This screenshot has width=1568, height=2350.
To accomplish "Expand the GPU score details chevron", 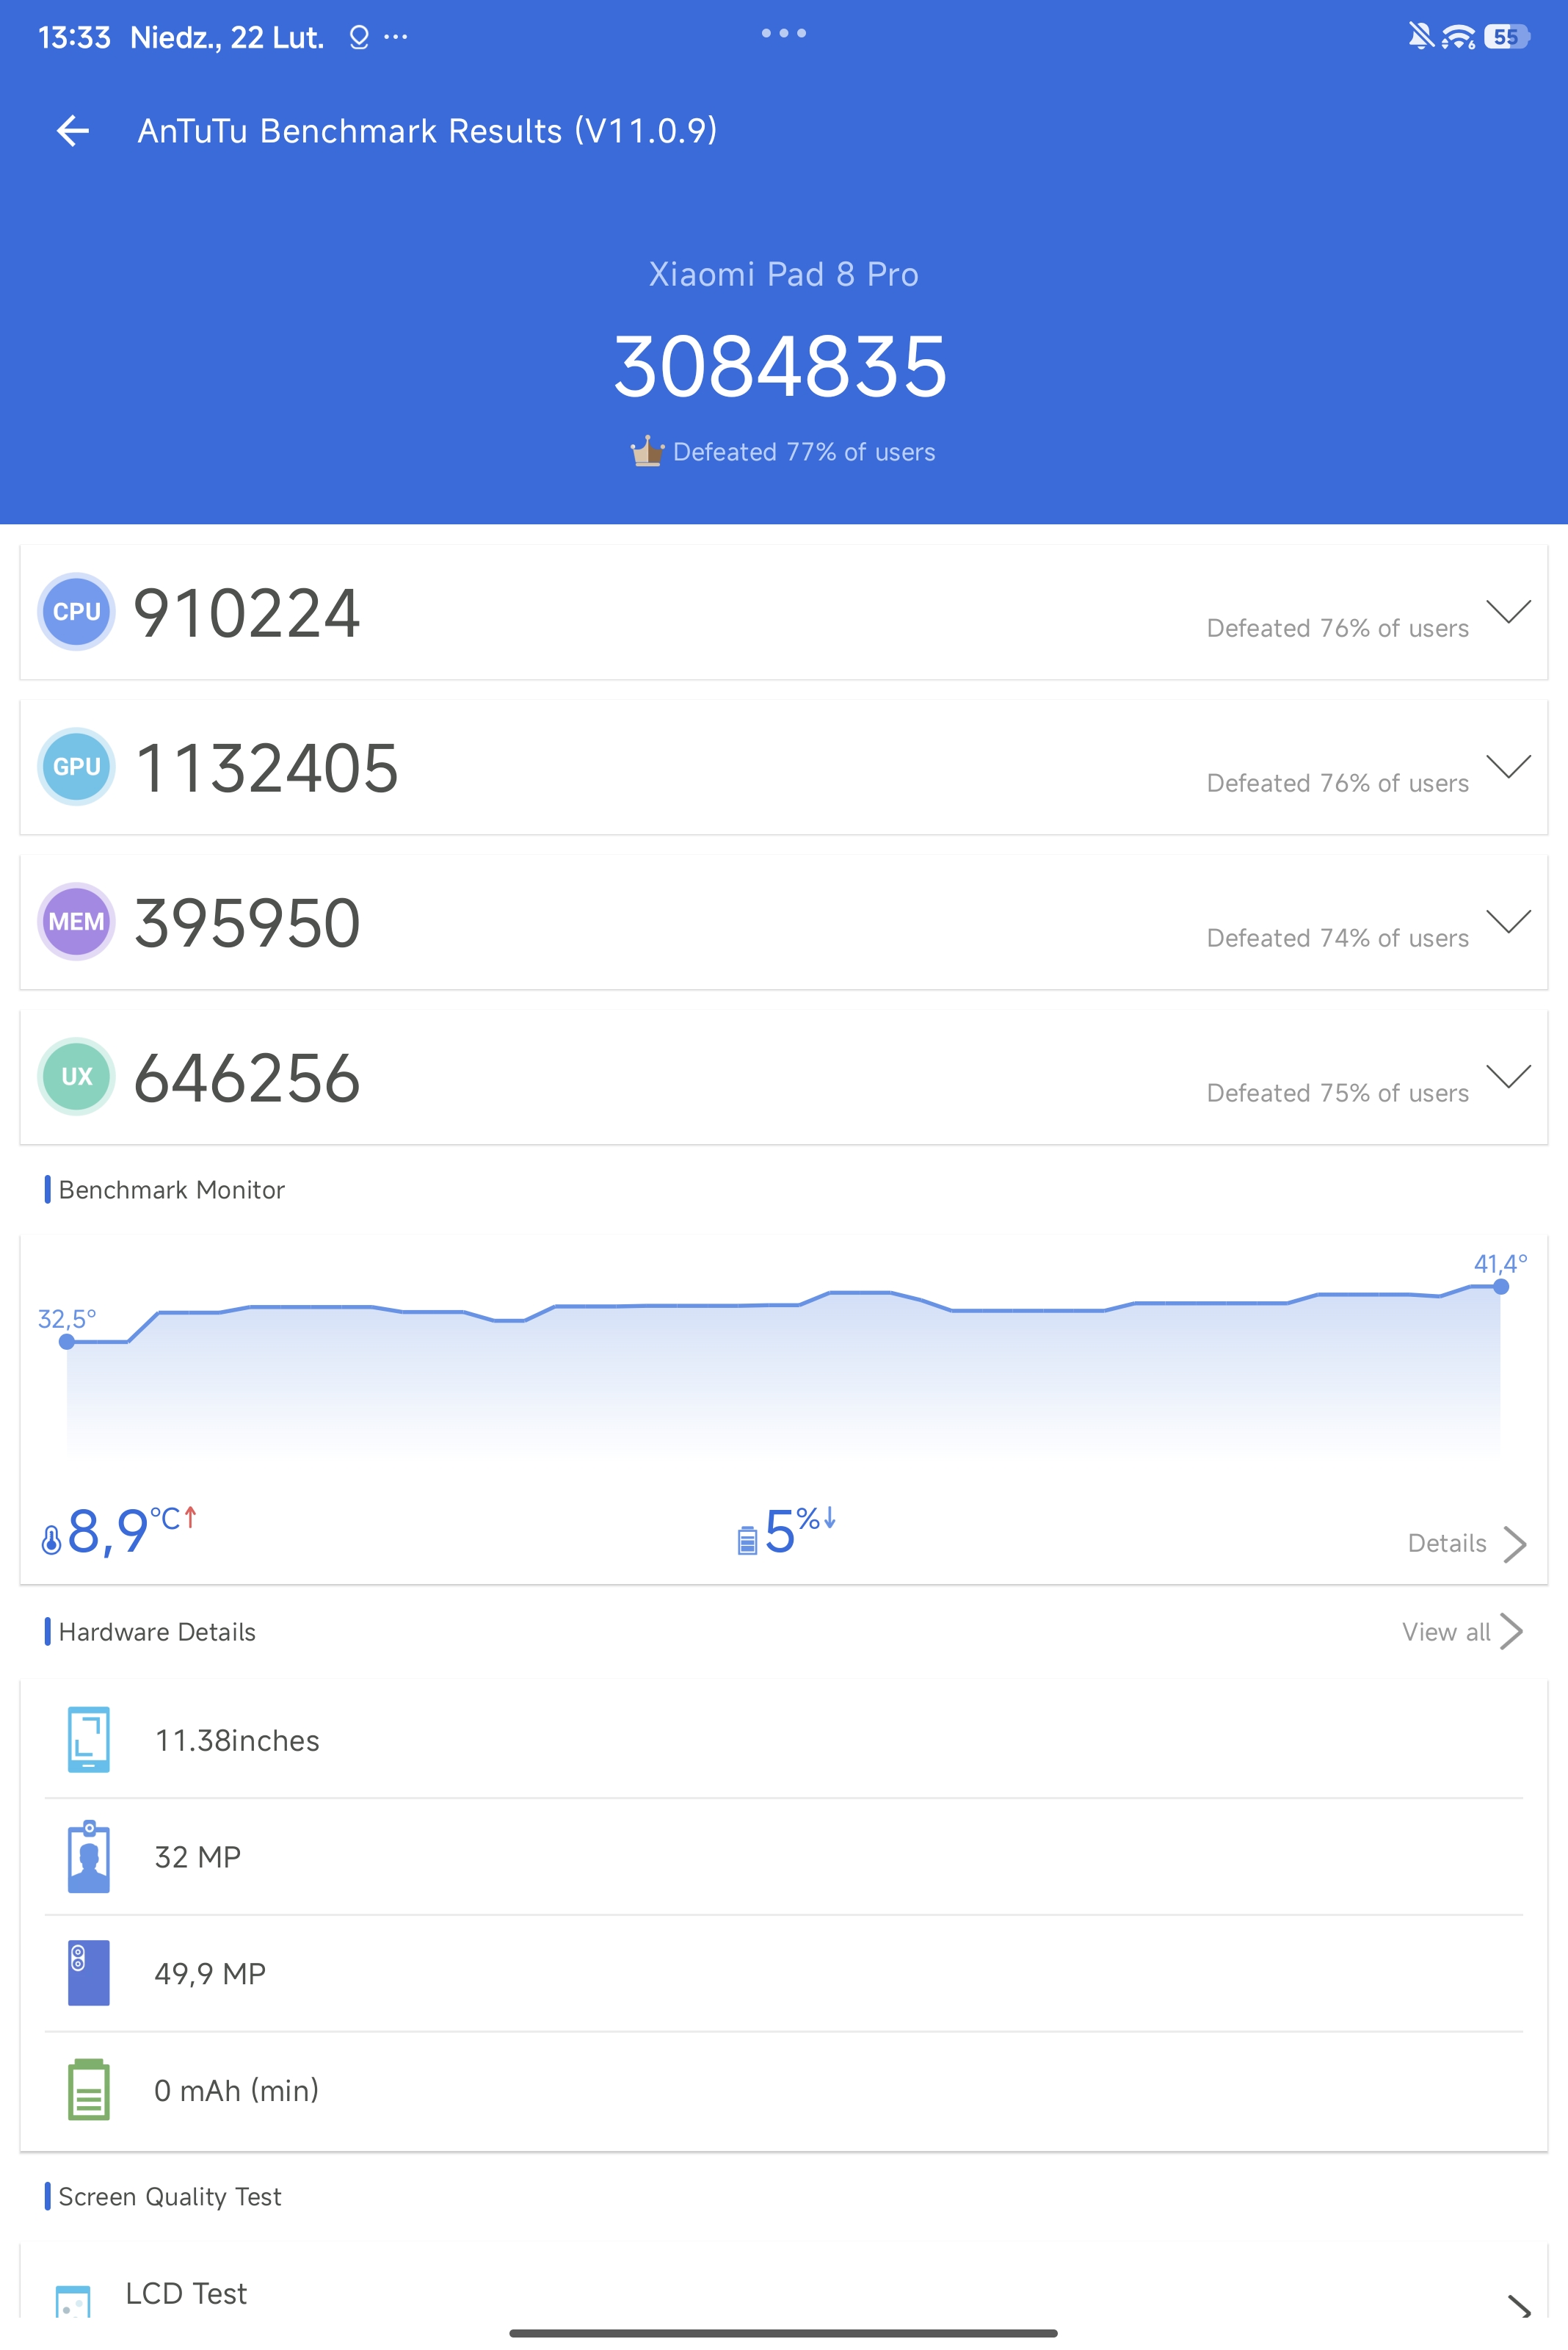I will tap(1508, 767).
